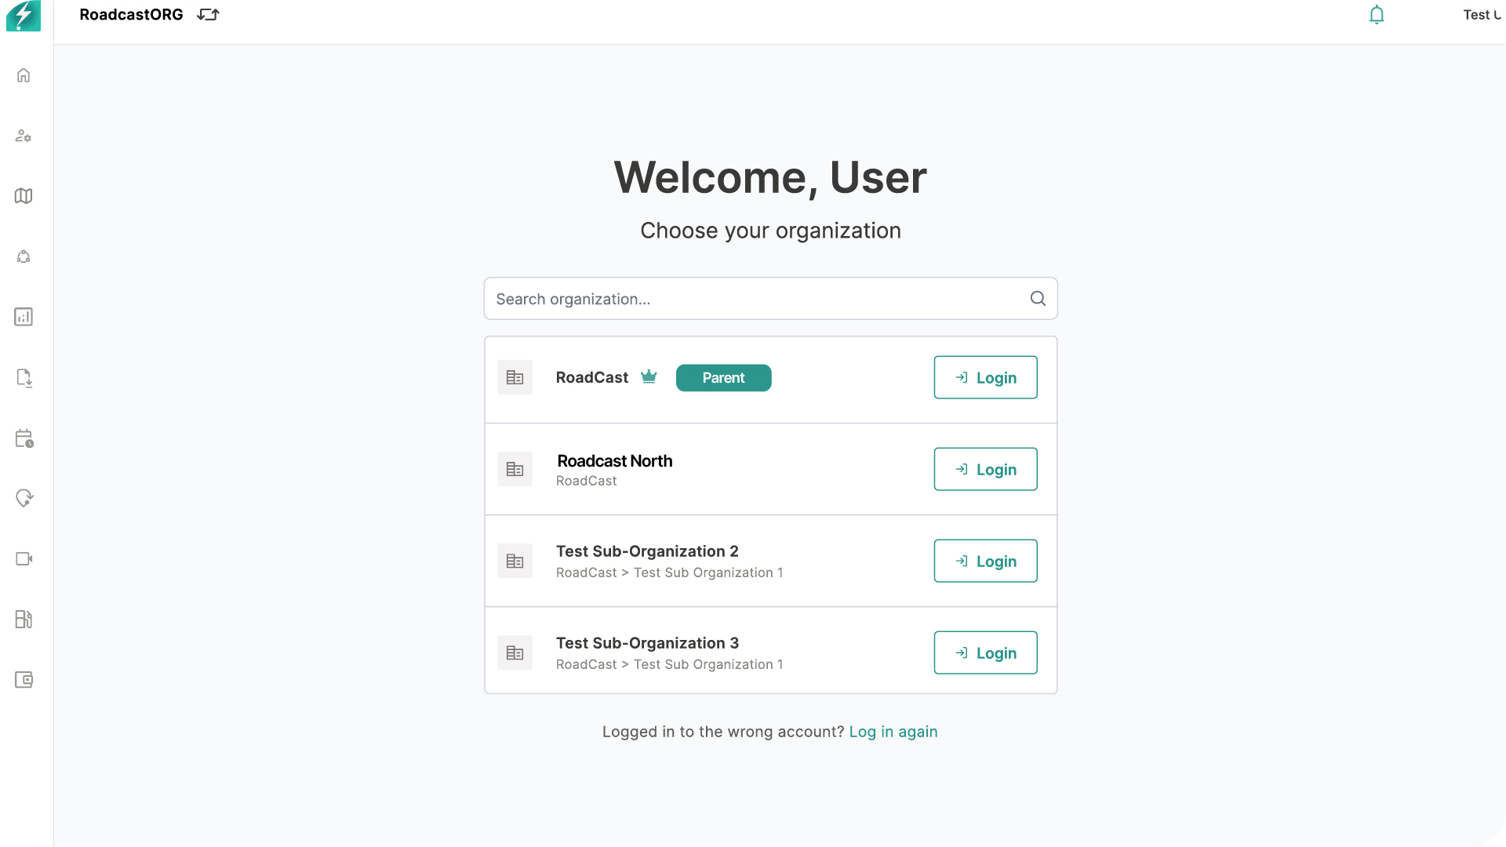Login to RoadCast parent organization
The height and width of the screenshot is (847, 1506).
(x=985, y=378)
